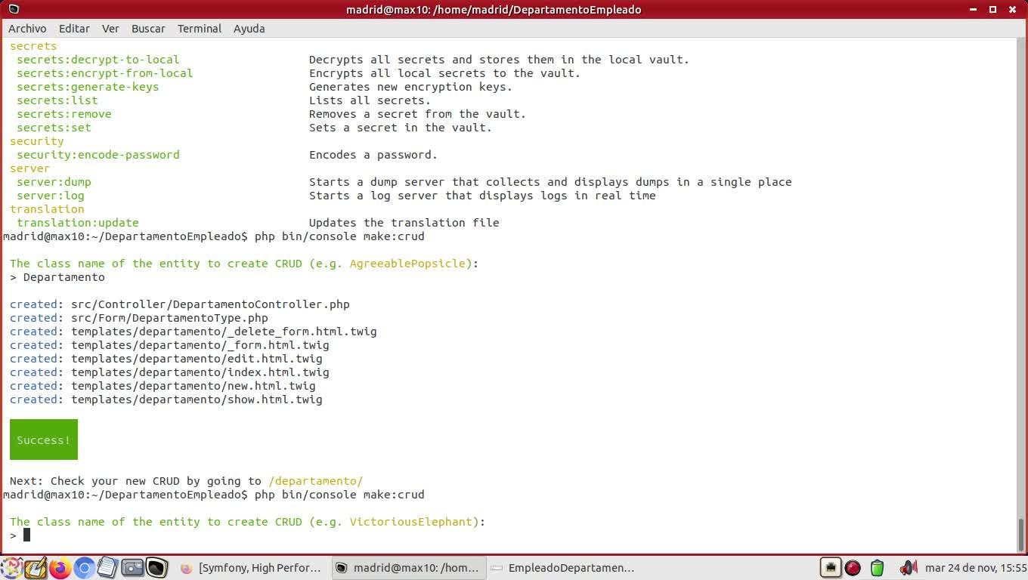Click the secrets:generate-keys command text

tap(88, 87)
